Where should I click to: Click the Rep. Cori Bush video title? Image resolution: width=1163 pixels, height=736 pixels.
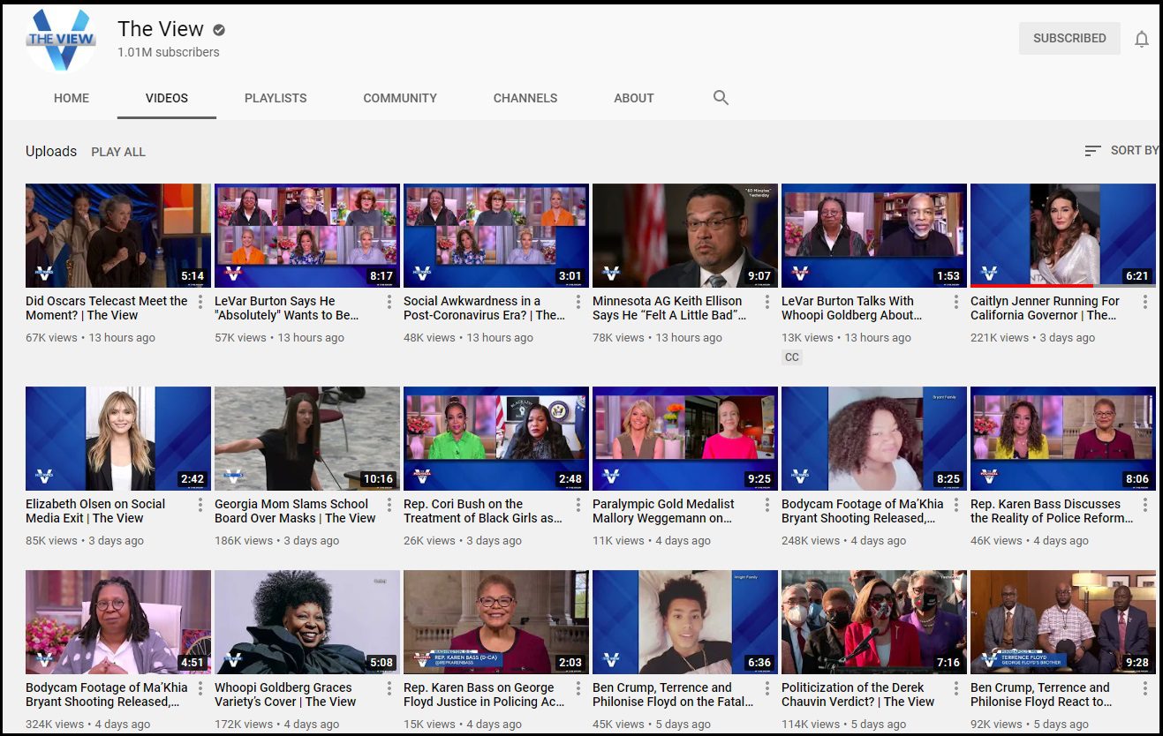click(x=482, y=511)
